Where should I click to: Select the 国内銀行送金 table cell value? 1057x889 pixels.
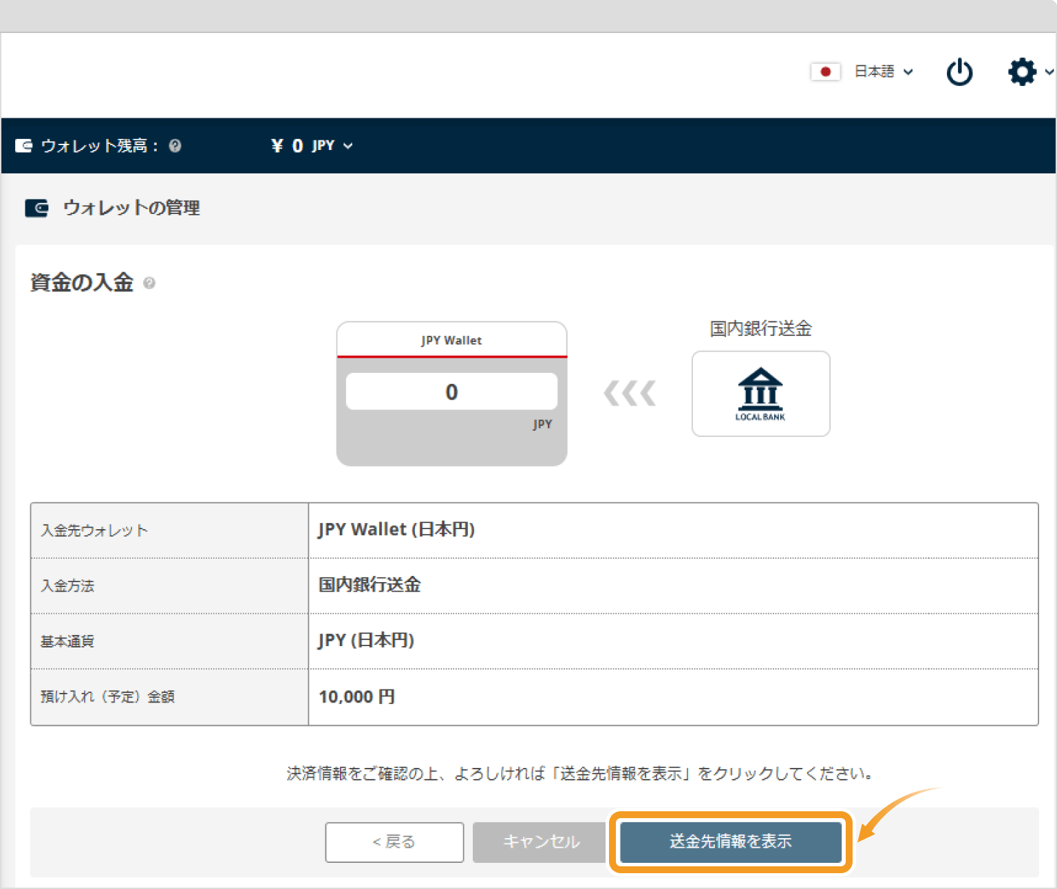673,586
